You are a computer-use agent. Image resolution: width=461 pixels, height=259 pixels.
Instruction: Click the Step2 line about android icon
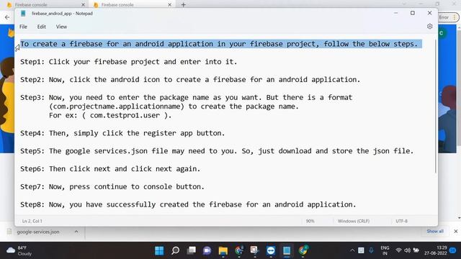click(x=190, y=80)
